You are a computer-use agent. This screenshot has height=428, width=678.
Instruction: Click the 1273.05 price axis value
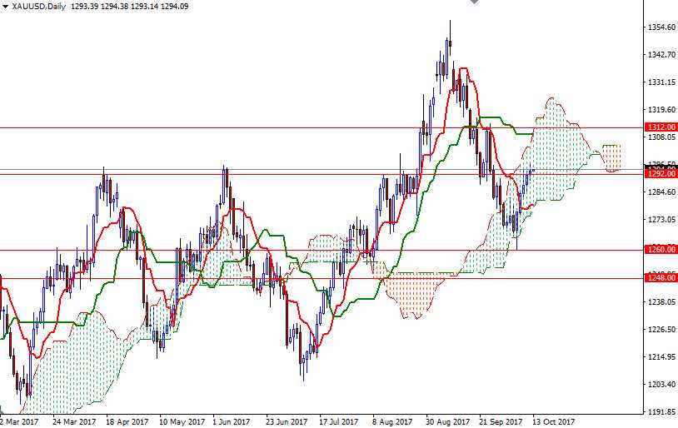pos(661,219)
